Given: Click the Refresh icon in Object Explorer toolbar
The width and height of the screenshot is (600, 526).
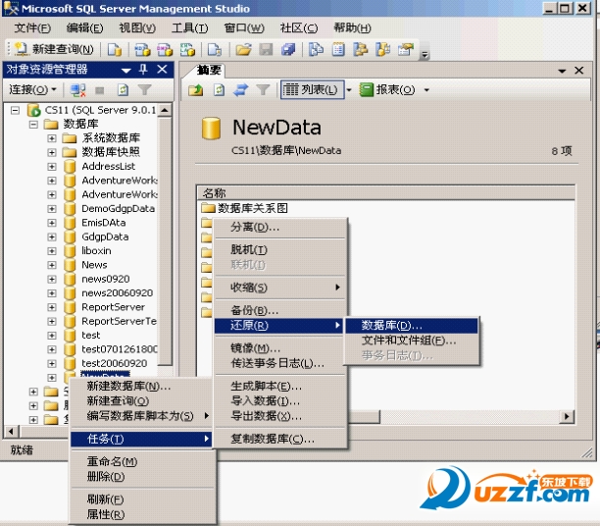Looking at the screenshot, I should coord(123,90).
